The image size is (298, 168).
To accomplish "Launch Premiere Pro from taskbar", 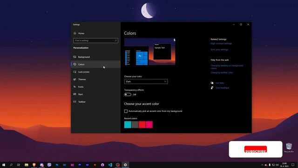I will pyautogui.click(x=80, y=165).
